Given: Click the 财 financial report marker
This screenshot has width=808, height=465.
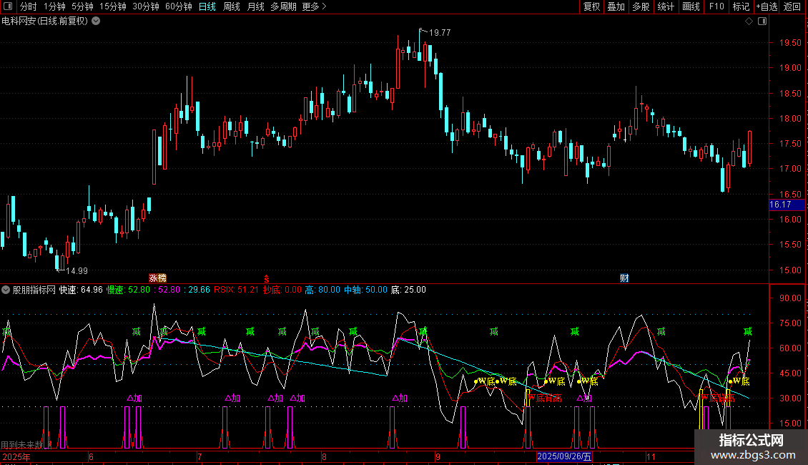Looking at the screenshot, I should coord(624,278).
